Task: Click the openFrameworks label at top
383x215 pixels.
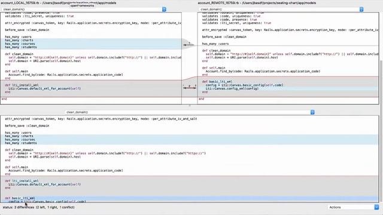Action: (82, 5)
